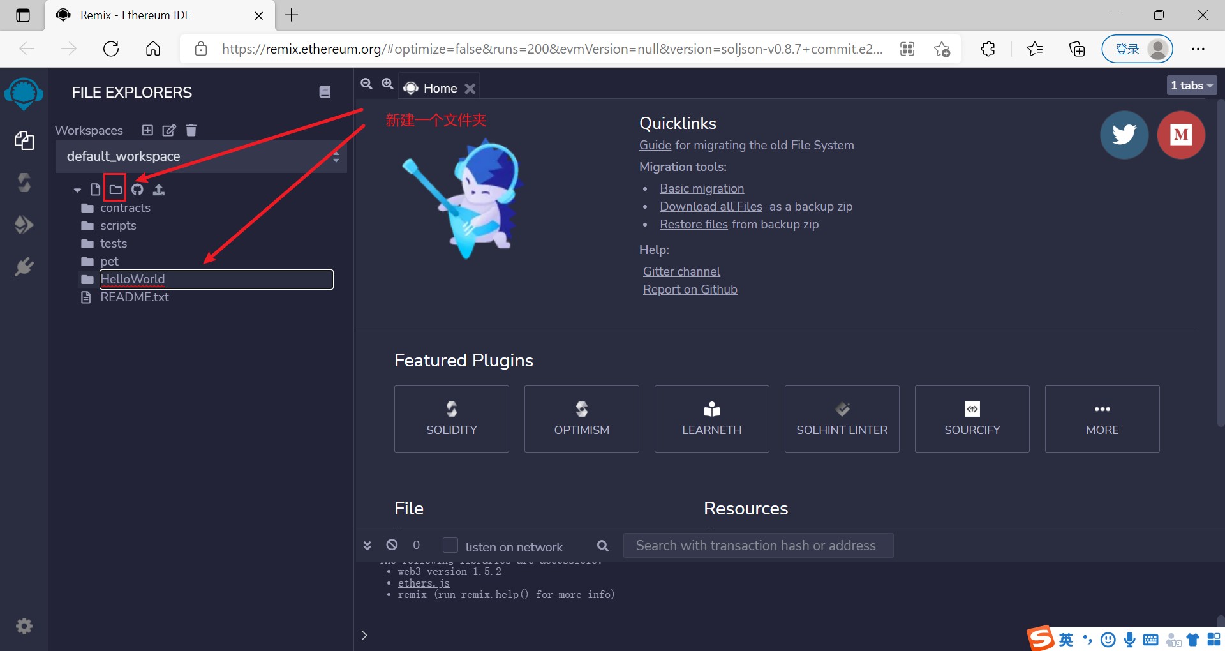Close the Home tab
1225x651 pixels.
pyautogui.click(x=470, y=89)
